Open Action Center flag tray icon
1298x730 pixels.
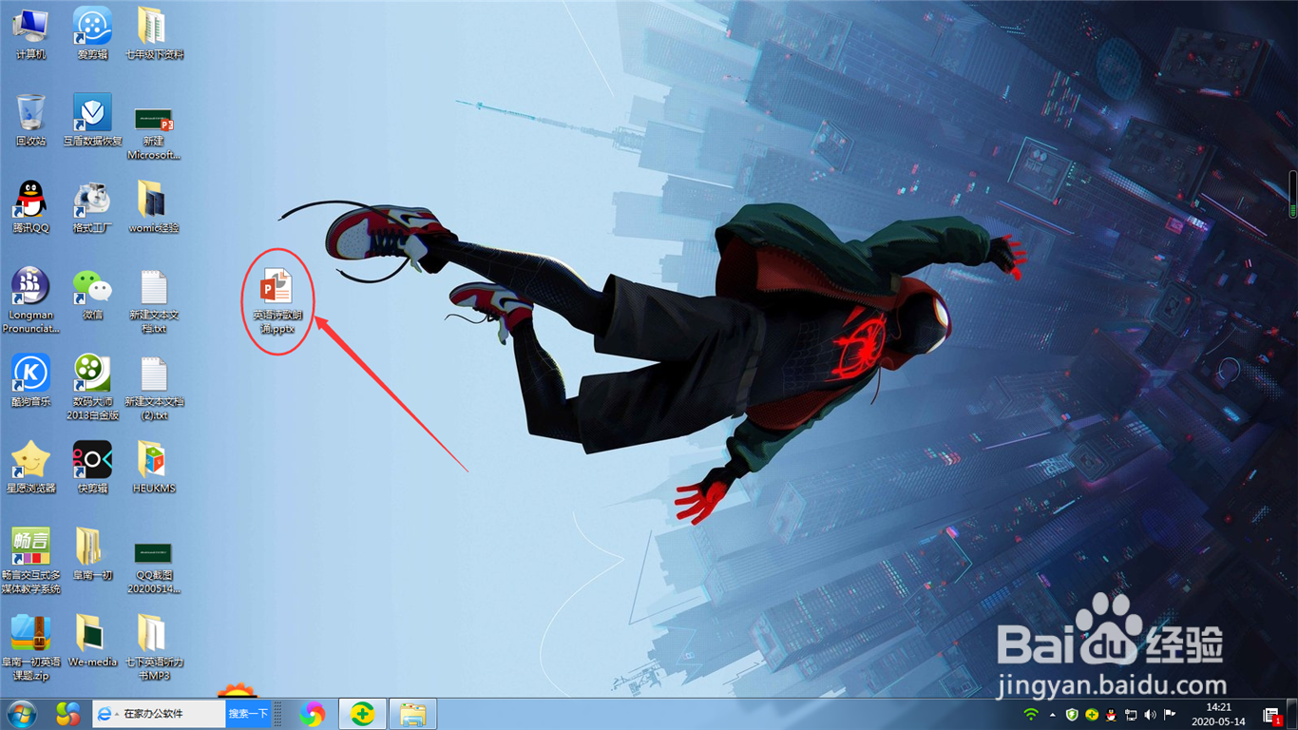pos(1170,715)
